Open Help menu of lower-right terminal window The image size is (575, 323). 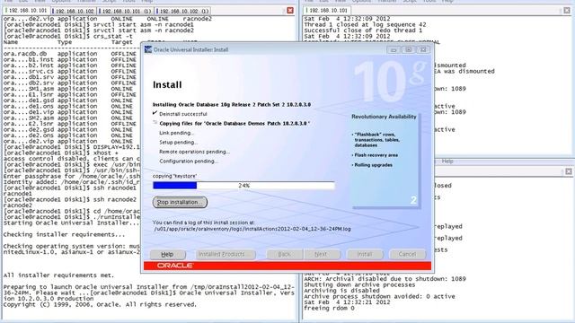[447, 161]
